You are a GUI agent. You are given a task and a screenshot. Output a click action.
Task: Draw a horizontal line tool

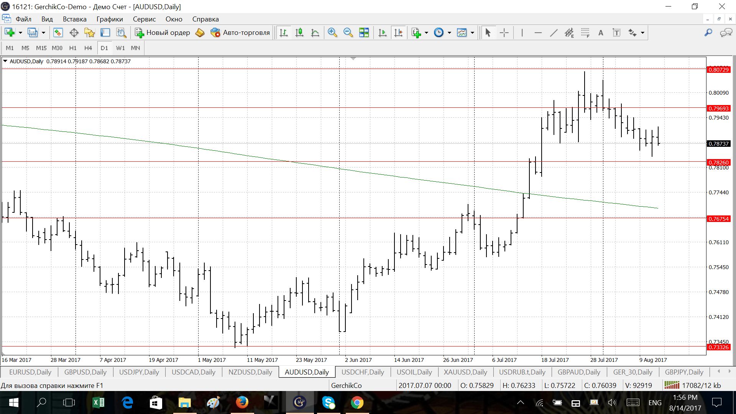click(x=538, y=33)
